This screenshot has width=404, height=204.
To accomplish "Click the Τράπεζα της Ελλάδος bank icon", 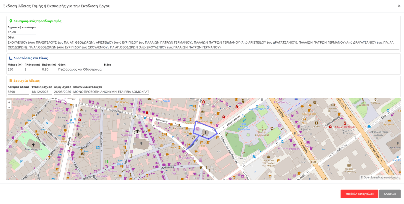I will [x=349, y=165].
